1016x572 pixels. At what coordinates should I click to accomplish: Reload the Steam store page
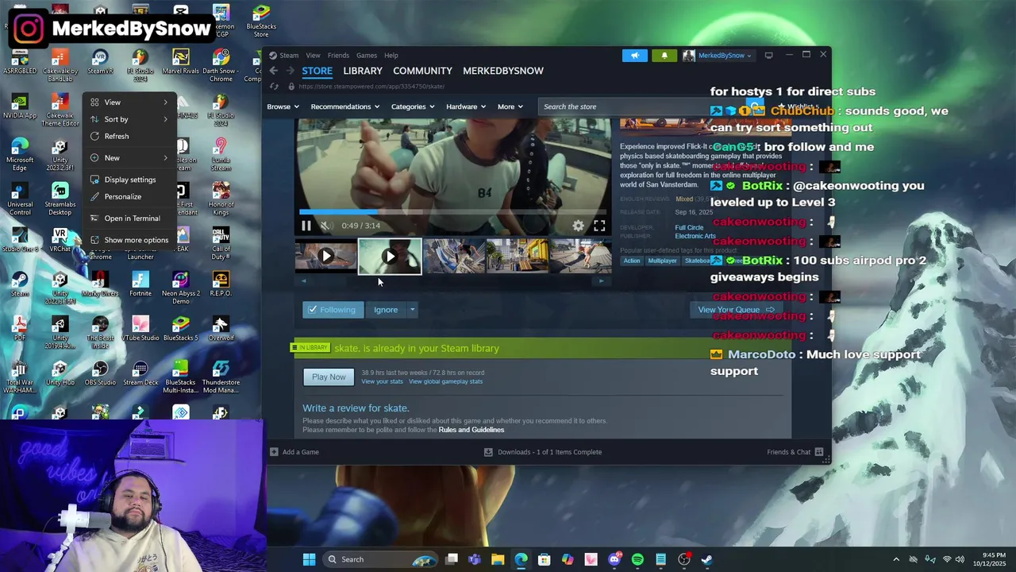pos(275,86)
